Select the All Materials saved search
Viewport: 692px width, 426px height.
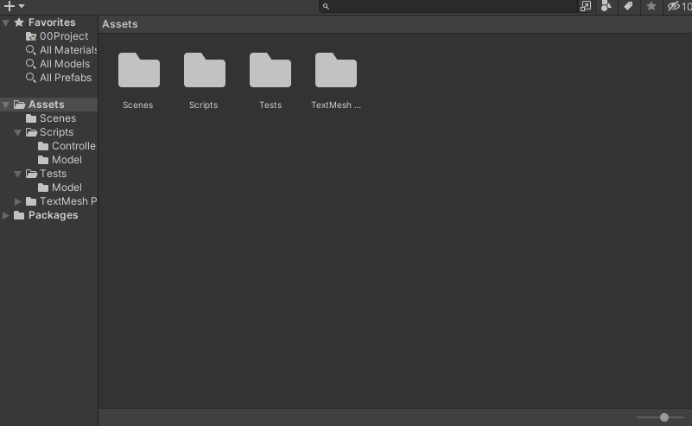click(68, 50)
